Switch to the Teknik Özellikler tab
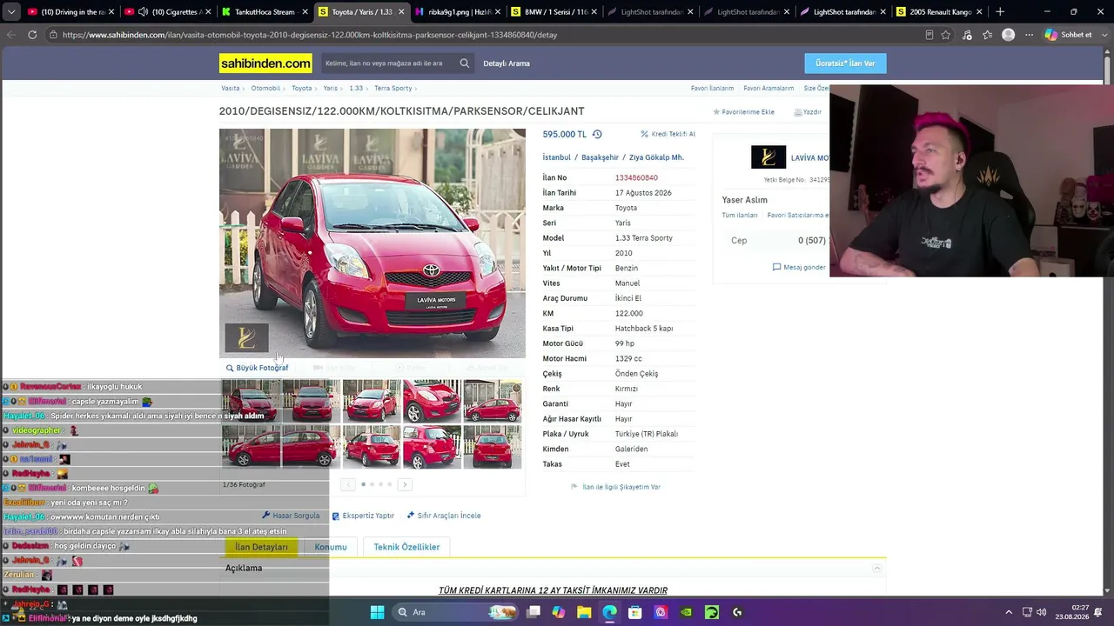The image size is (1114, 626). [406, 547]
